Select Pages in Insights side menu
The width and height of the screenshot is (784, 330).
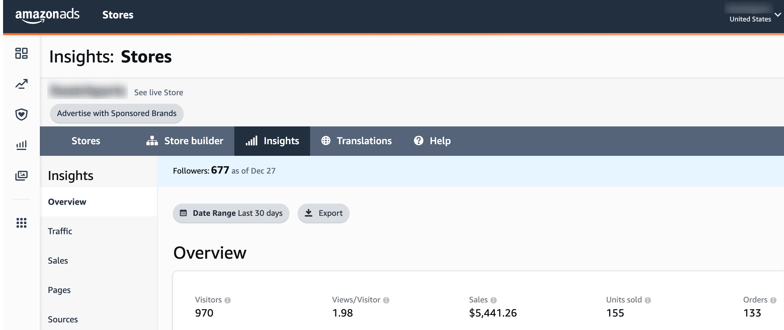98,290
